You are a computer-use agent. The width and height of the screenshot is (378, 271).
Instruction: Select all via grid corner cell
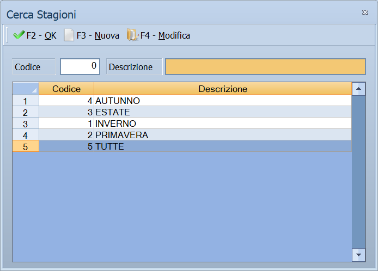(x=26, y=89)
